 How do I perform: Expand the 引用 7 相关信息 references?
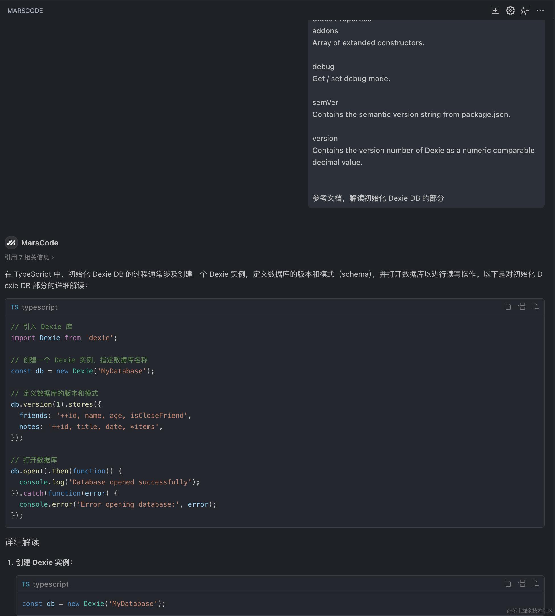29,257
